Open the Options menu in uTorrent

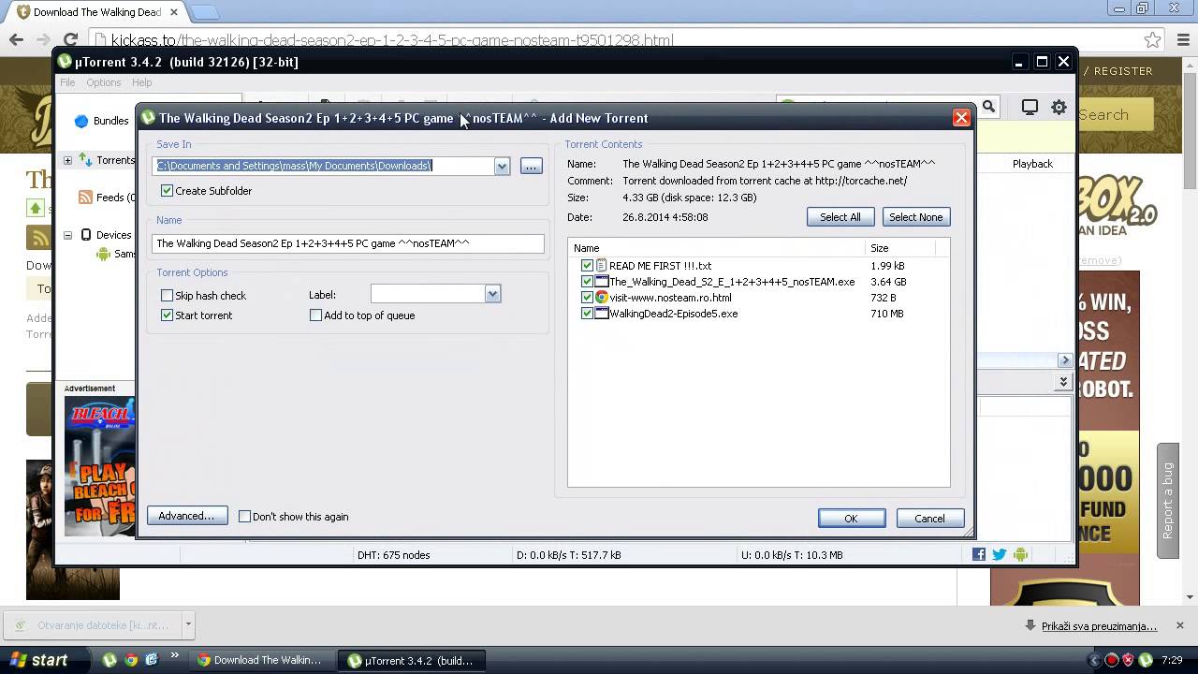tap(103, 82)
